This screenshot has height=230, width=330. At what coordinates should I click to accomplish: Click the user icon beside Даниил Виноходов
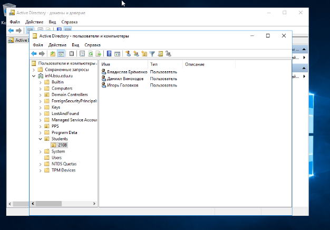click(104, 79)
